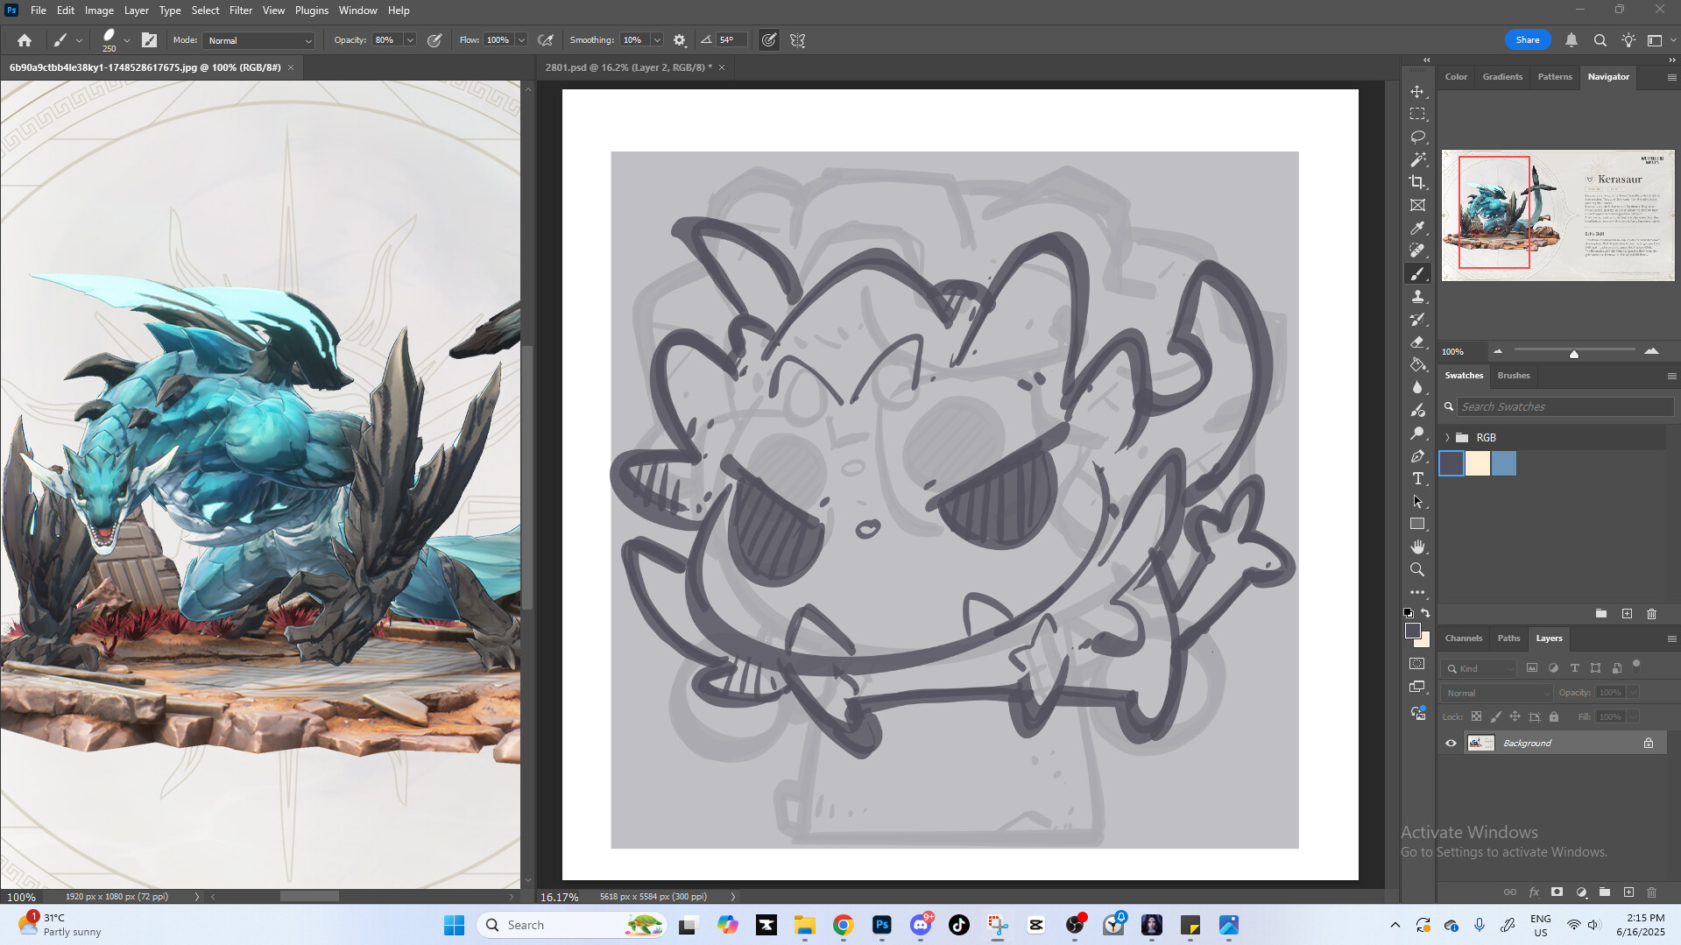Image resolution: width=1681 pixels, height=945 pixels.
Task: Toggle the brush settings panel
Action: [x=150, y=40]
